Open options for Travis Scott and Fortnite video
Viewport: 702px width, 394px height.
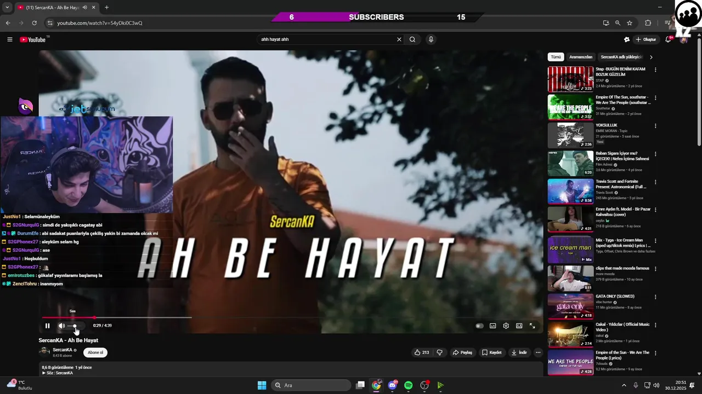655,182
